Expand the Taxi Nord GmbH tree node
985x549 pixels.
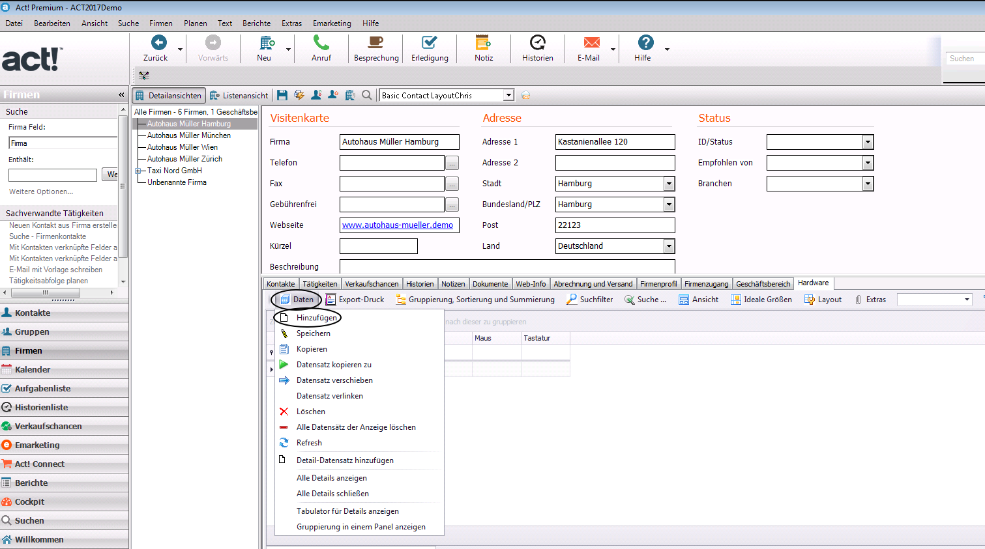pyautogui.click(x=138, y=171)
